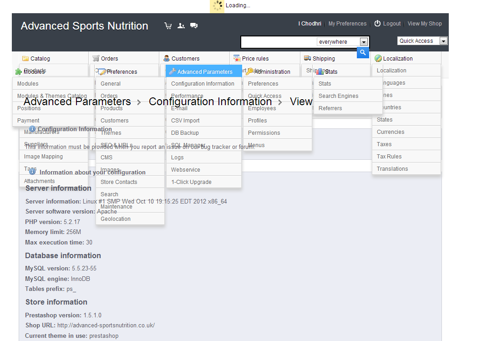
Task: Click the info icon beside Configuration Information heading
Action: tap(32, 129)
